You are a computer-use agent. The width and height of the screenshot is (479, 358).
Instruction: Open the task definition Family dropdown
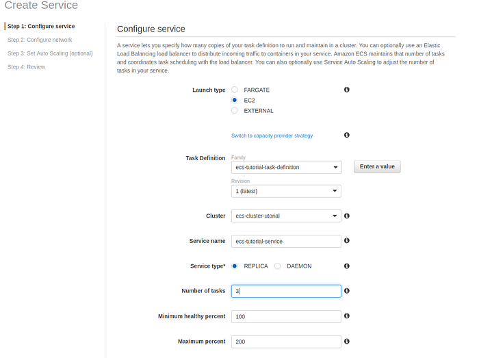[287, 168]
